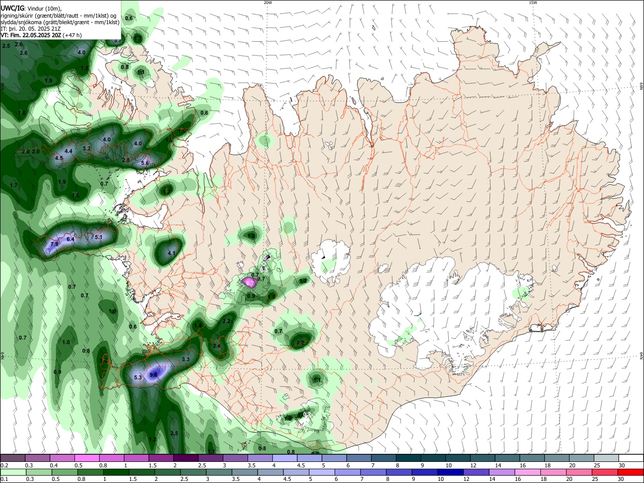The height and width of the screenshot is (483, 644).
Task: Click the VT valid time line (+47 h)
Action: 41,35
